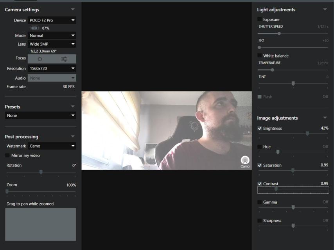334x250 pixels.
Task: Enable the Exposure checkbox
Action: click(x=260, y=19)
